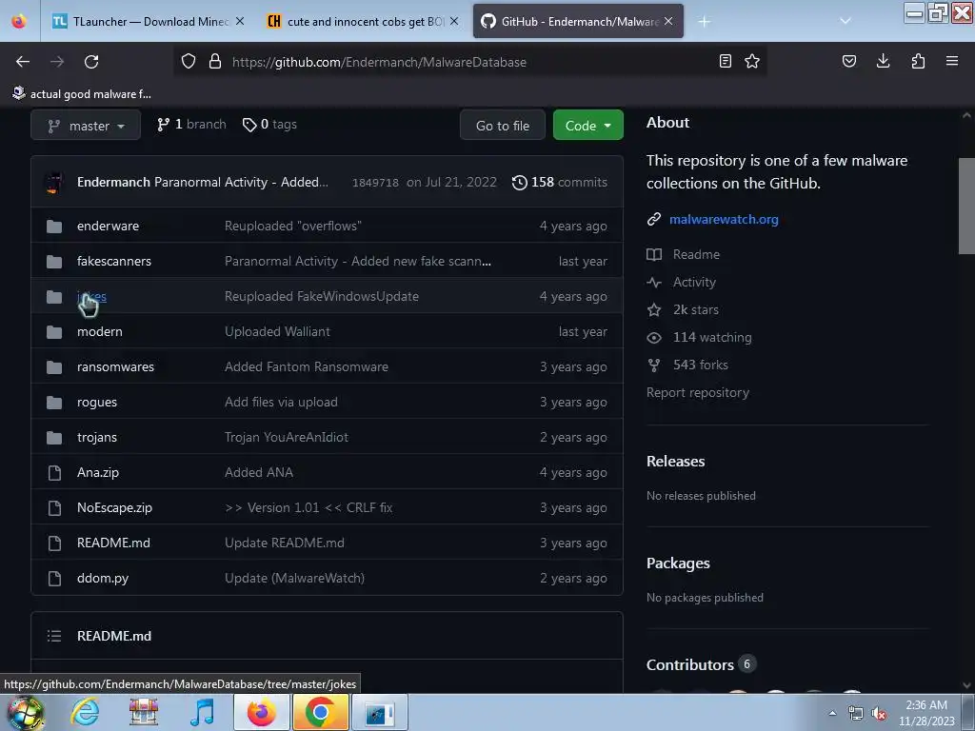
Task: Open the Firefox downloads panel
Action: [x=883, y=62]
